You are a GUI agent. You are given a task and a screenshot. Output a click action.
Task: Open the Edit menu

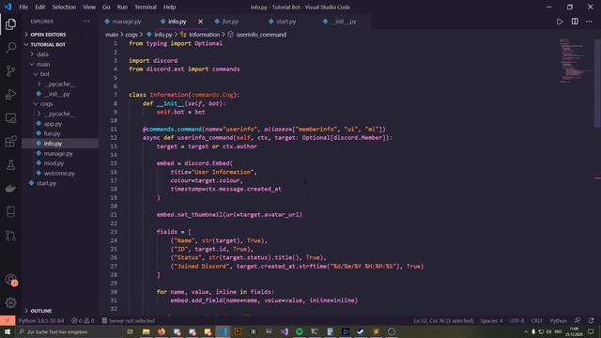pyautogui.click(x=39, y=7)
